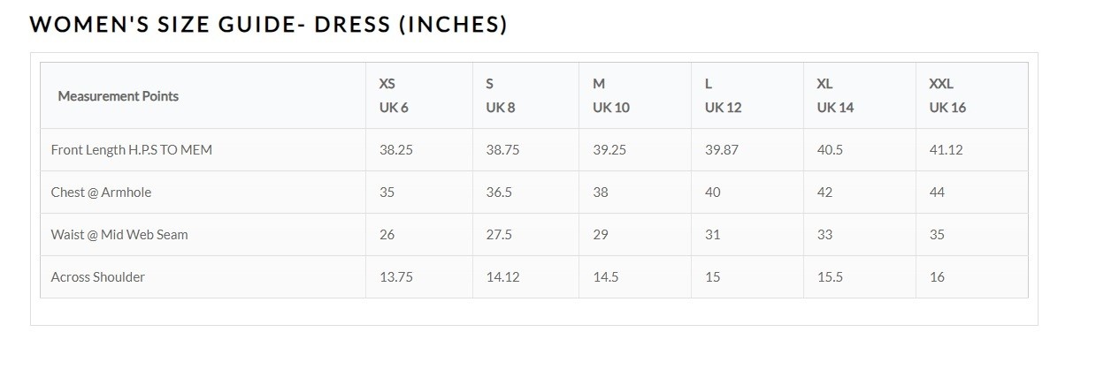Click the 38.25 front length value
The width and height of the screenshot is (1096, 370).
click(x=395, y=150)
